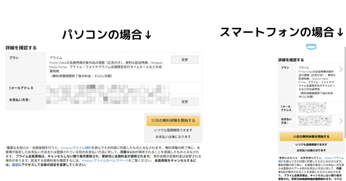The width and height of the screenshot is (346, 181).
Task: Click 変更 button in PC plan row
Action: (x=184, y=60)
